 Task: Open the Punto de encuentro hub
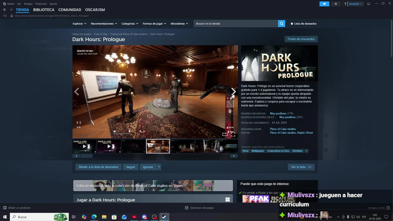(x=301, y=39)
